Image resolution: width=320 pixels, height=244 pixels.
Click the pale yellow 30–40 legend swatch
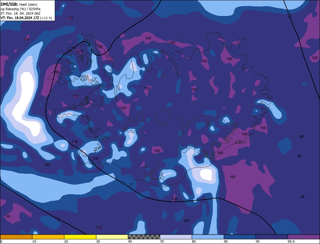tap(112, 237)
